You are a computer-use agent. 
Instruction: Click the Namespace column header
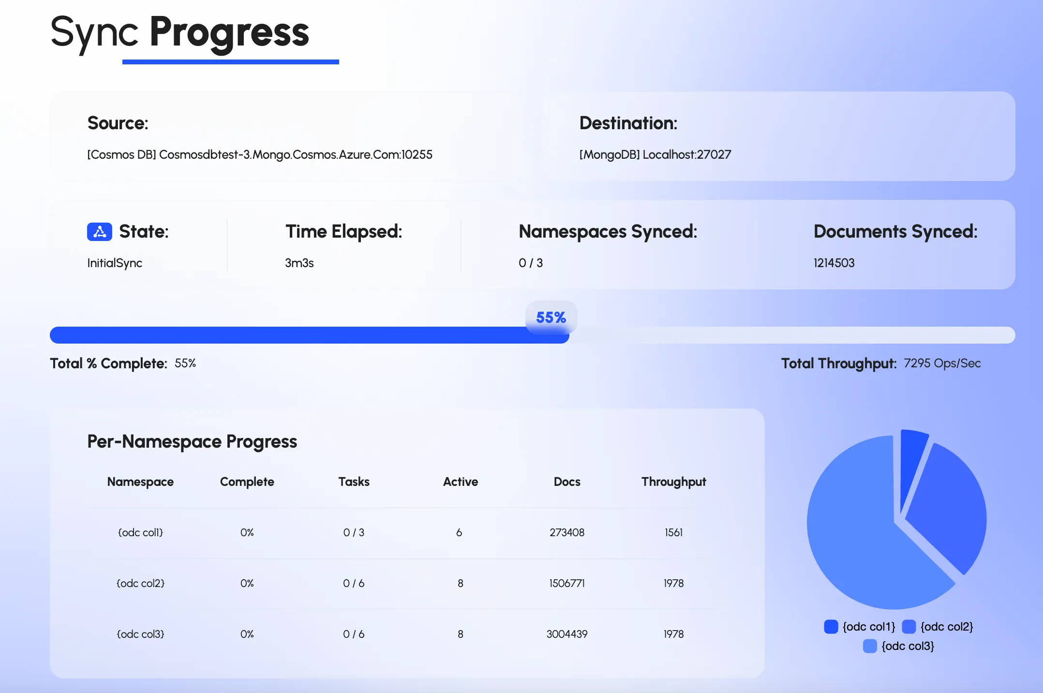point(140,482)
